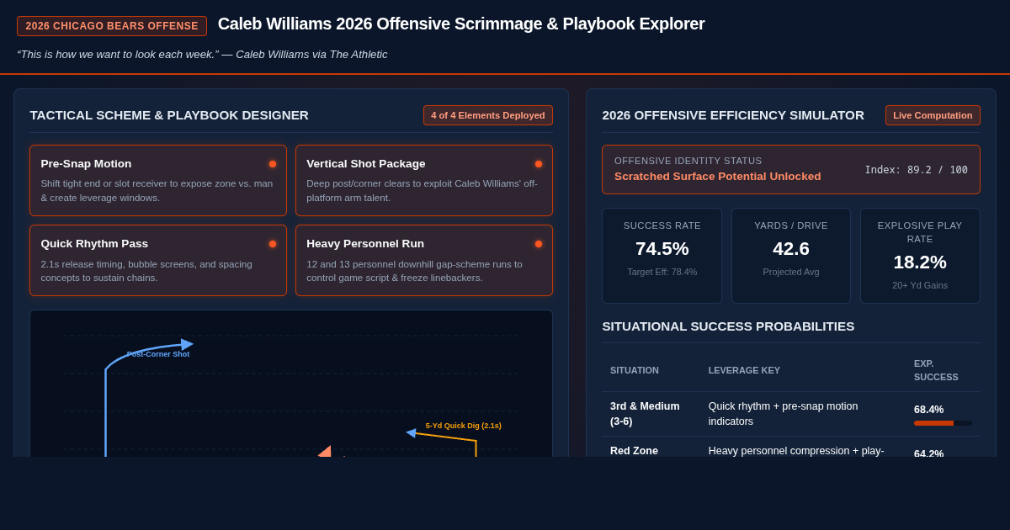Screen dimensions: 1010x530
Task: Click the Offensive Identity Status panel
Action: pos(791,170)
